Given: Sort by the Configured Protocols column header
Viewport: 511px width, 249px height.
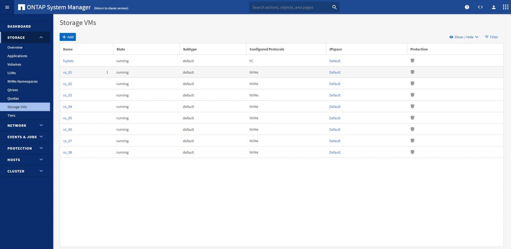Looking at the screenshot, I should coord(267,49).
